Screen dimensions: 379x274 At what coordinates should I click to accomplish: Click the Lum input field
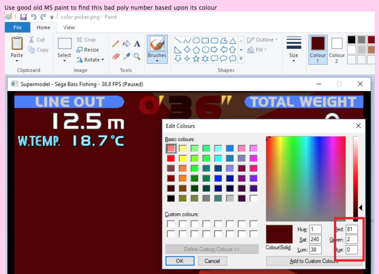coord(316,250)
